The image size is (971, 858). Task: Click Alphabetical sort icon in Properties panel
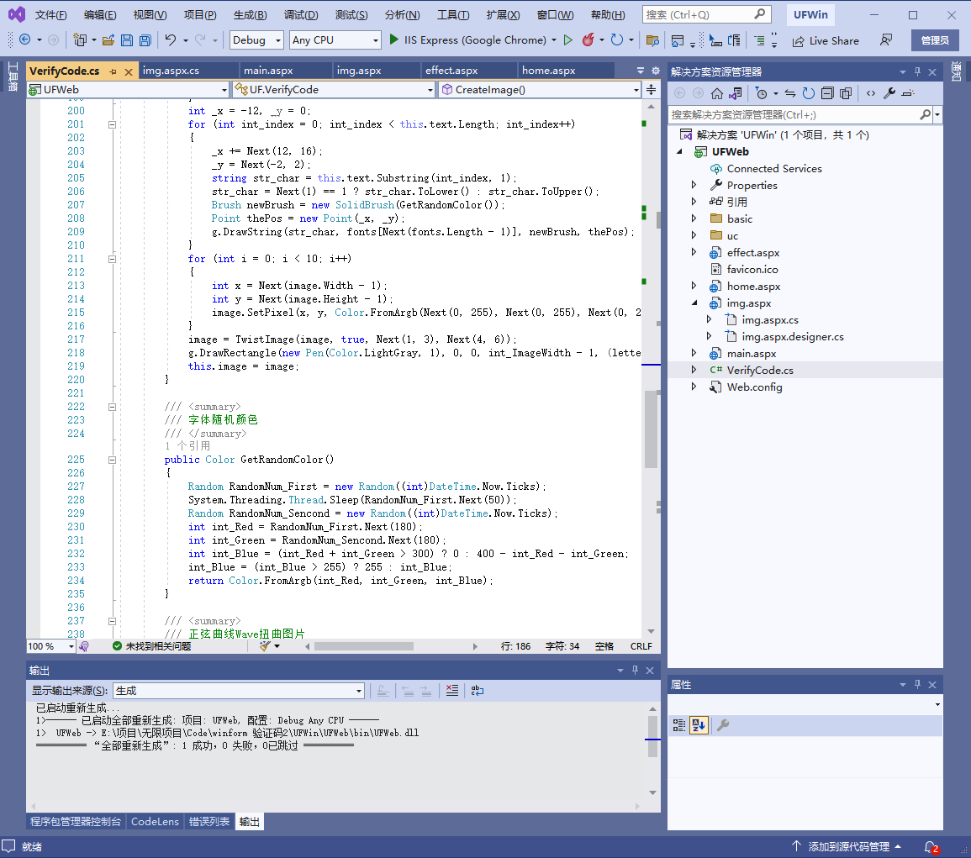(699, 725)
